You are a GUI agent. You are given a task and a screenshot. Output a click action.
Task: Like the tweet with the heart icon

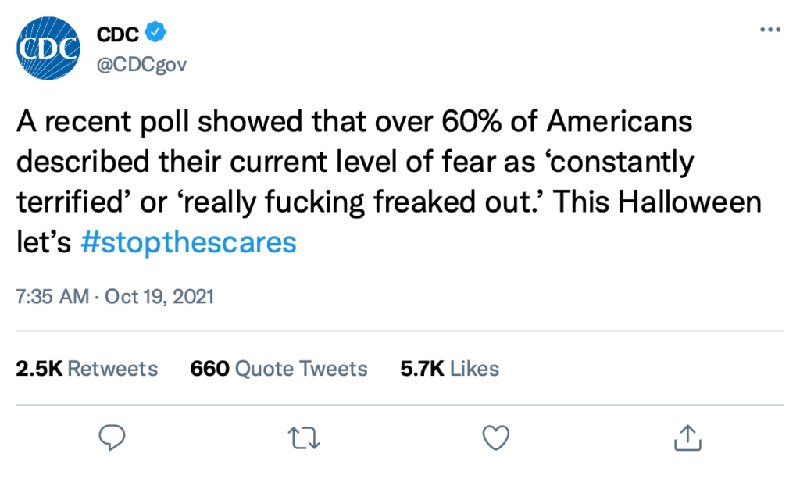(495, 438)
